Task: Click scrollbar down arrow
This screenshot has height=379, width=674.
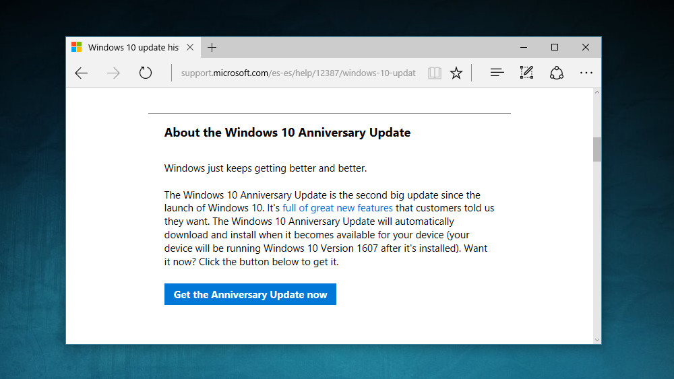Action: point(597,340)
